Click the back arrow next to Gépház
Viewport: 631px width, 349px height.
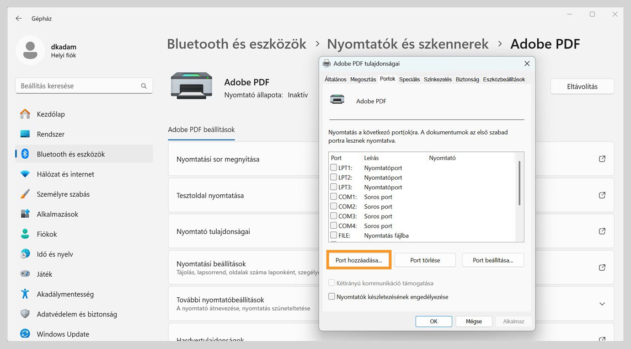click(x=18, y=18)
